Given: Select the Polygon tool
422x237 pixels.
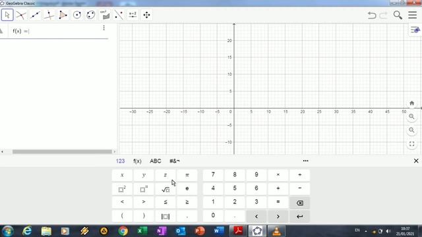Looking at the screenshot, I should coord(63,14).
